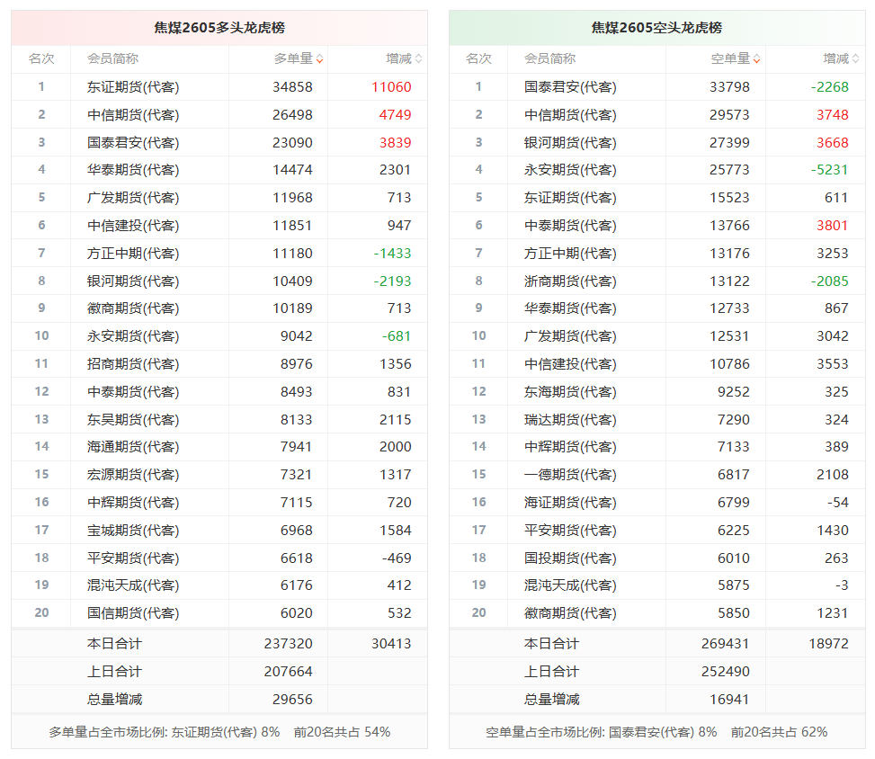
Task: Click long total 237320
Action: point(288,644)
